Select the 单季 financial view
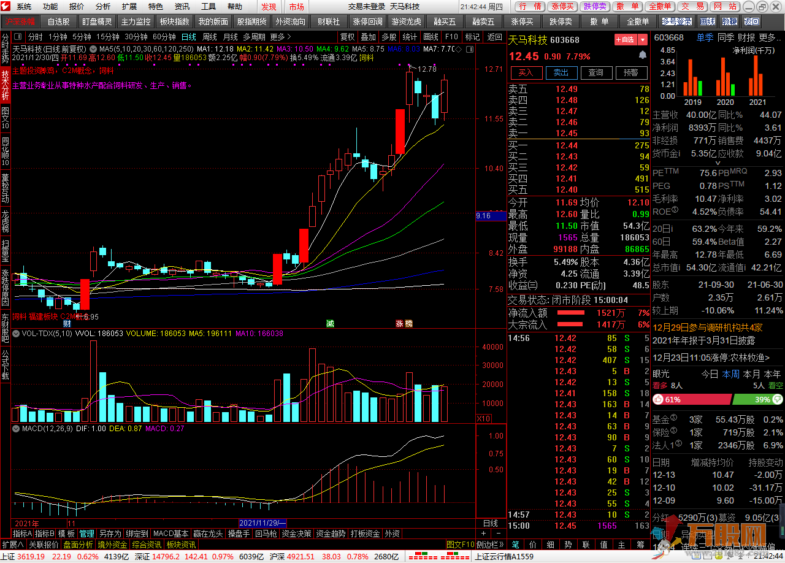This screenshot has height=563, width=785. click(x=705, y=37)
